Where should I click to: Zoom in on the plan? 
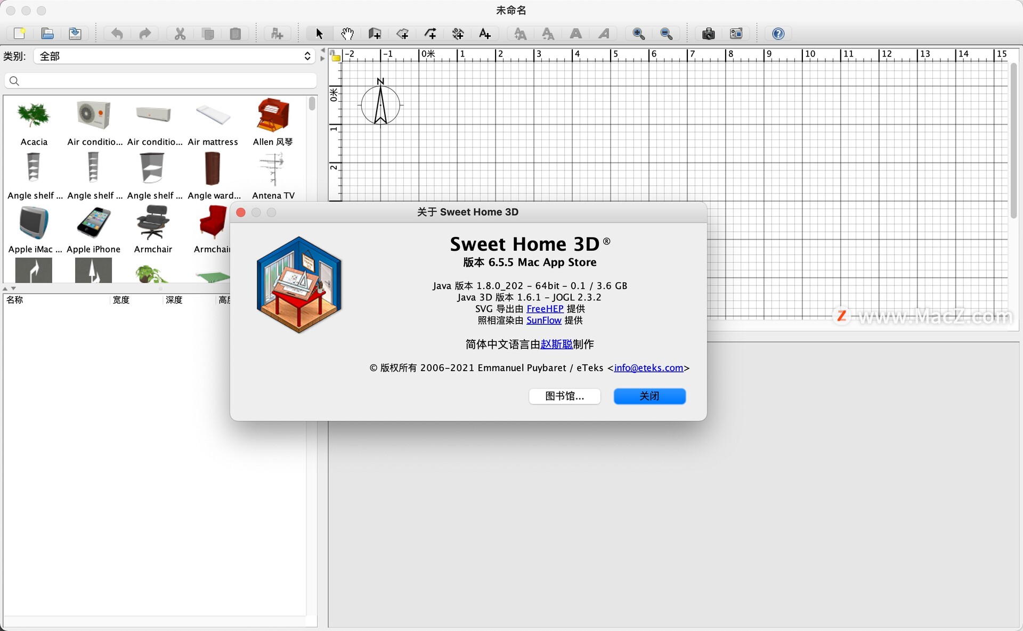[639, 34]
